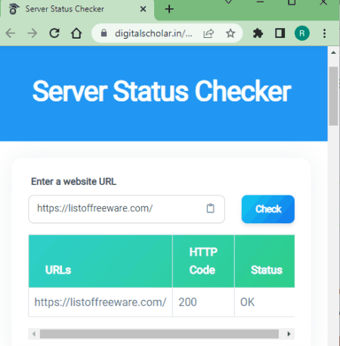
Task: Click the browser back arrow
Action: coord(11,33)
